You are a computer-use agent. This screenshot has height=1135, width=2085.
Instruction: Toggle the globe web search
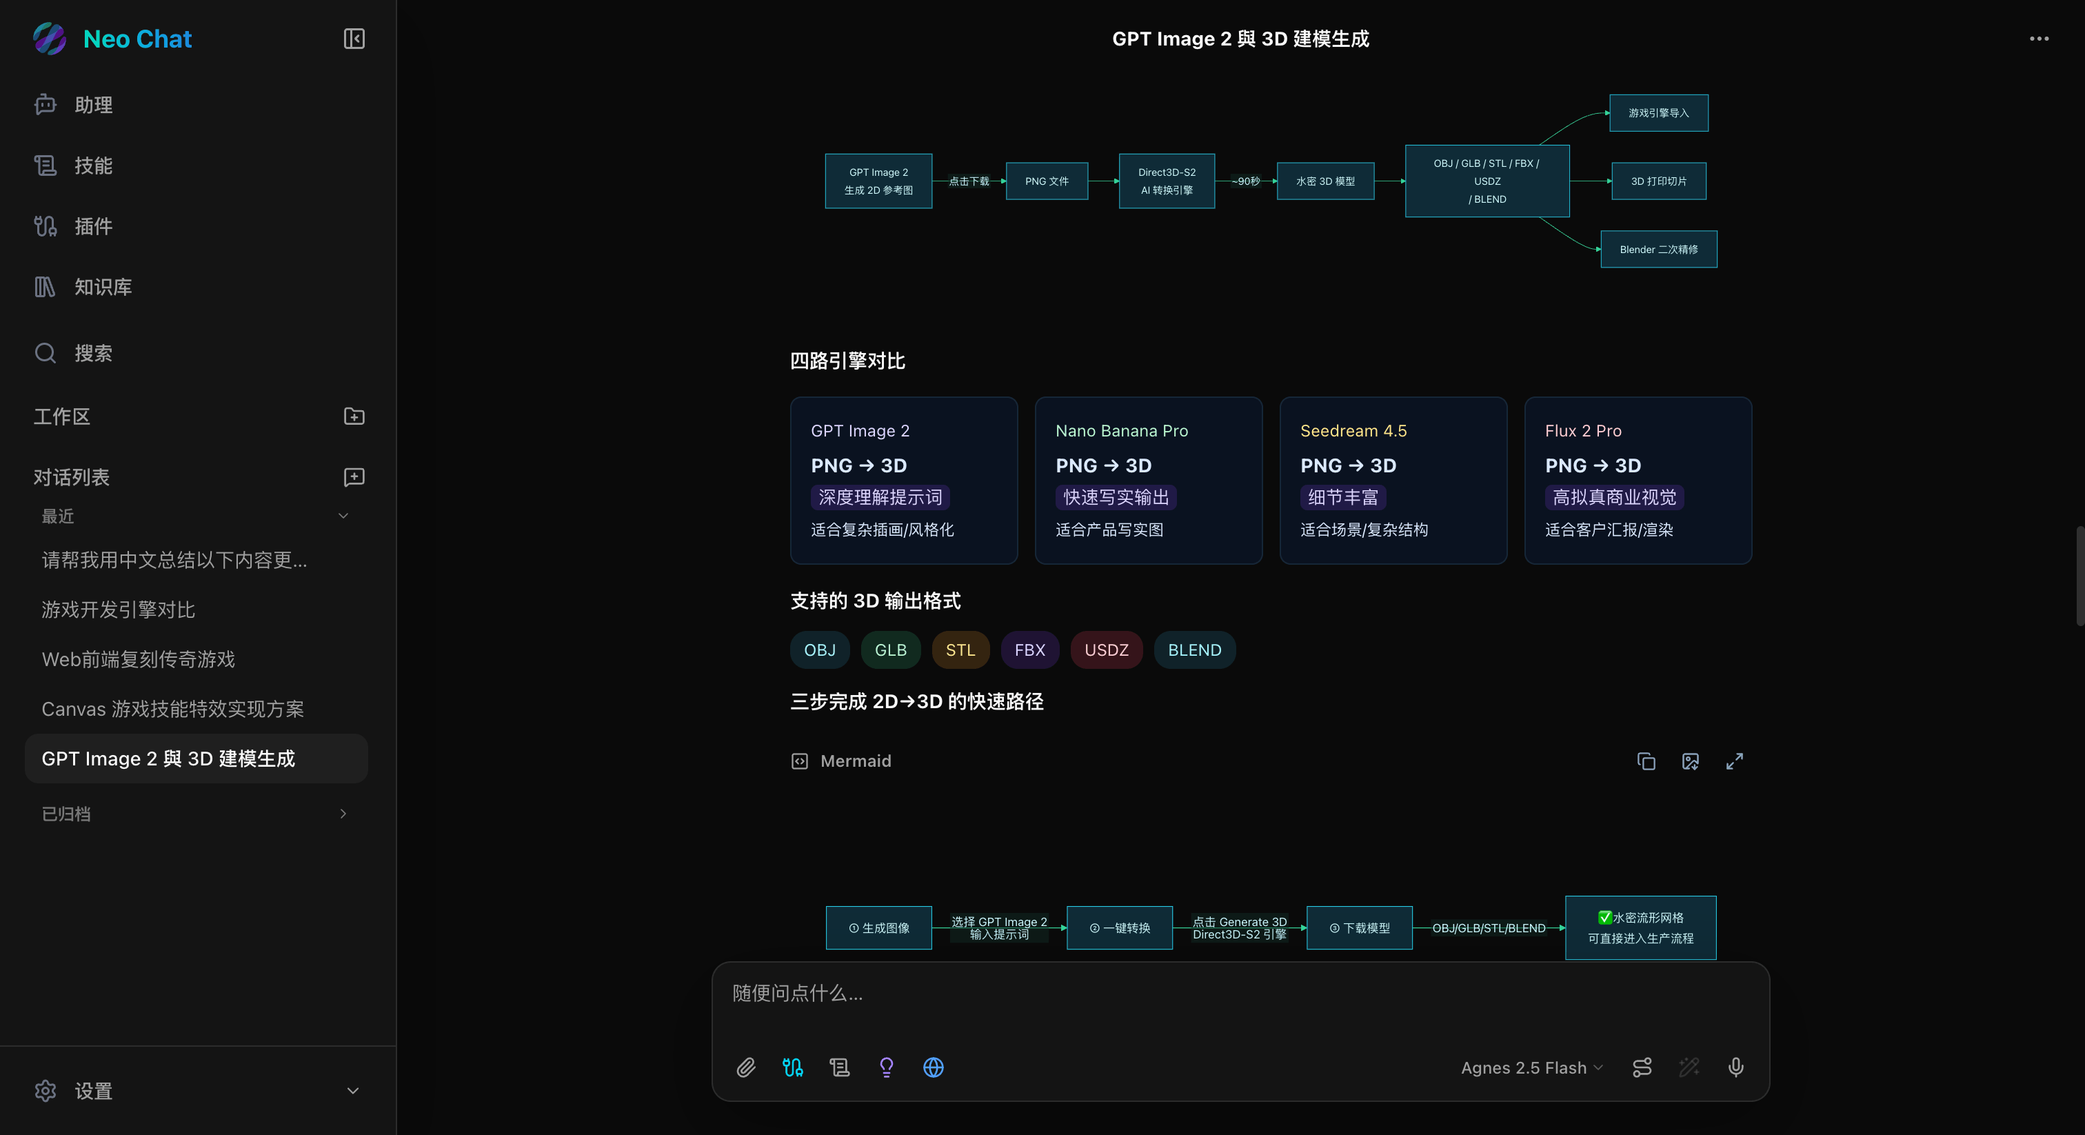coord(934,1067)
